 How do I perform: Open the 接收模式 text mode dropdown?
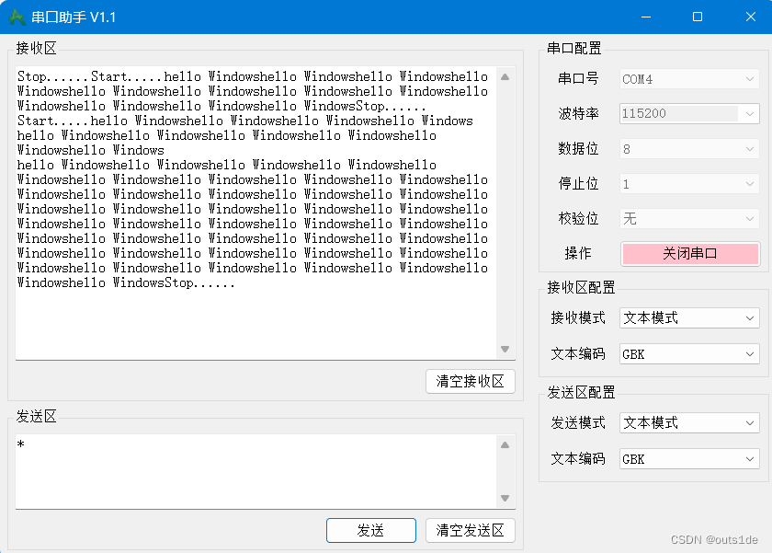pyautogui.click(x=688, y=317)
